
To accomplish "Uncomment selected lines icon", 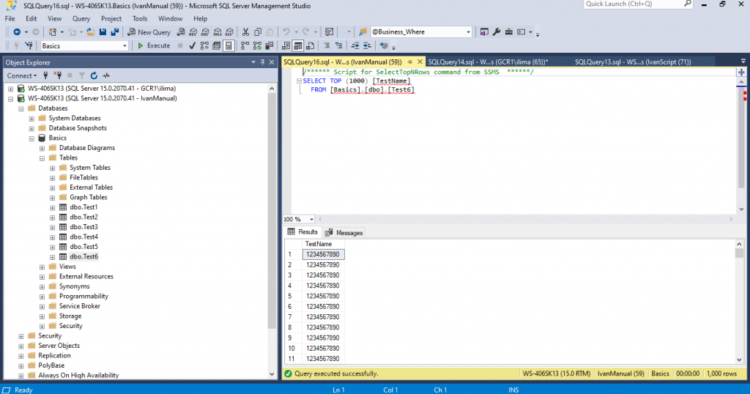I will [338, 46].
